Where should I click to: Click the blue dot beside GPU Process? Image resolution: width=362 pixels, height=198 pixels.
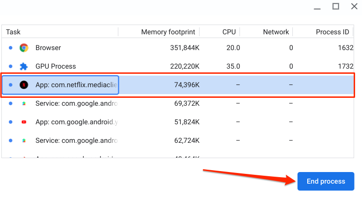coord(10,66)
